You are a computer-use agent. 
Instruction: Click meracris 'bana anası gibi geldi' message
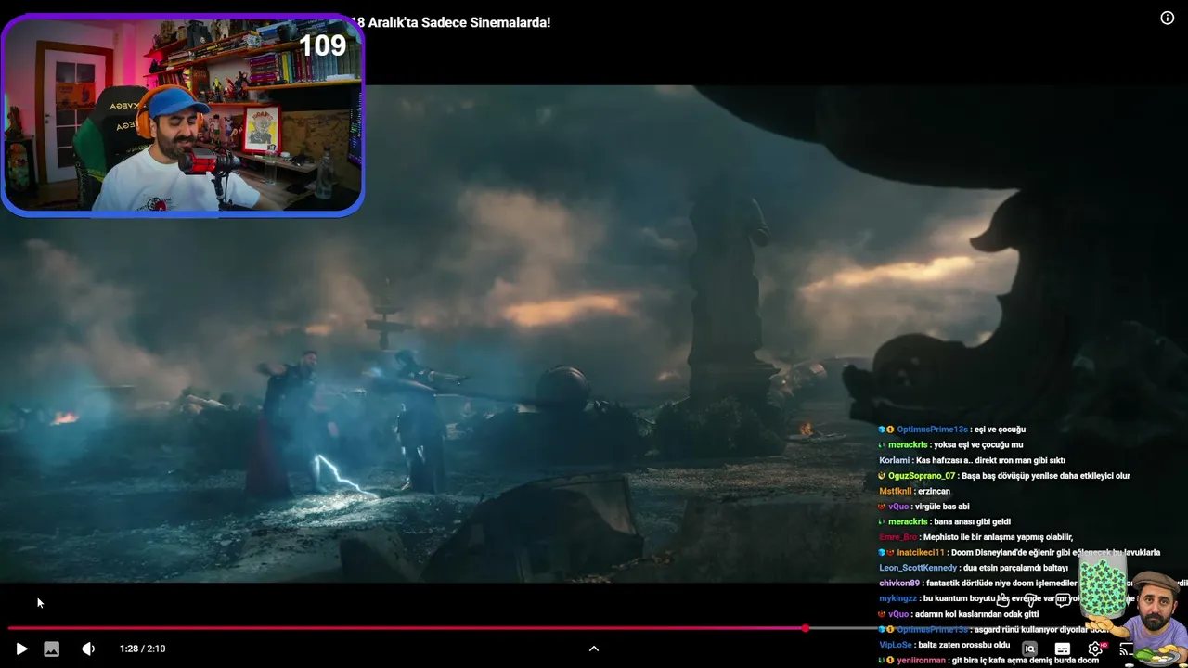[x=944, y=522]
